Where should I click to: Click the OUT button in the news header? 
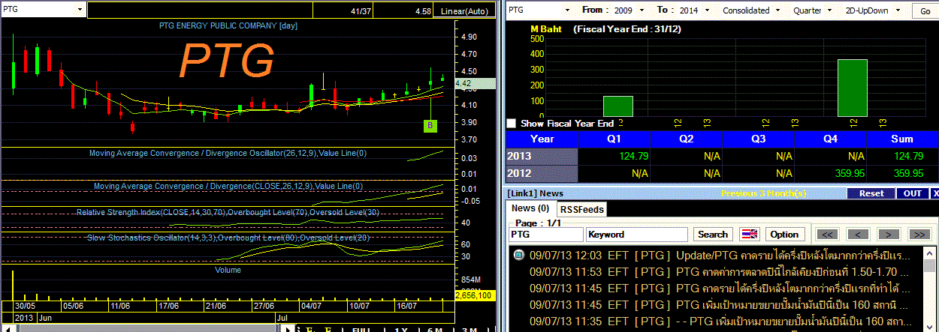[912, 193]
